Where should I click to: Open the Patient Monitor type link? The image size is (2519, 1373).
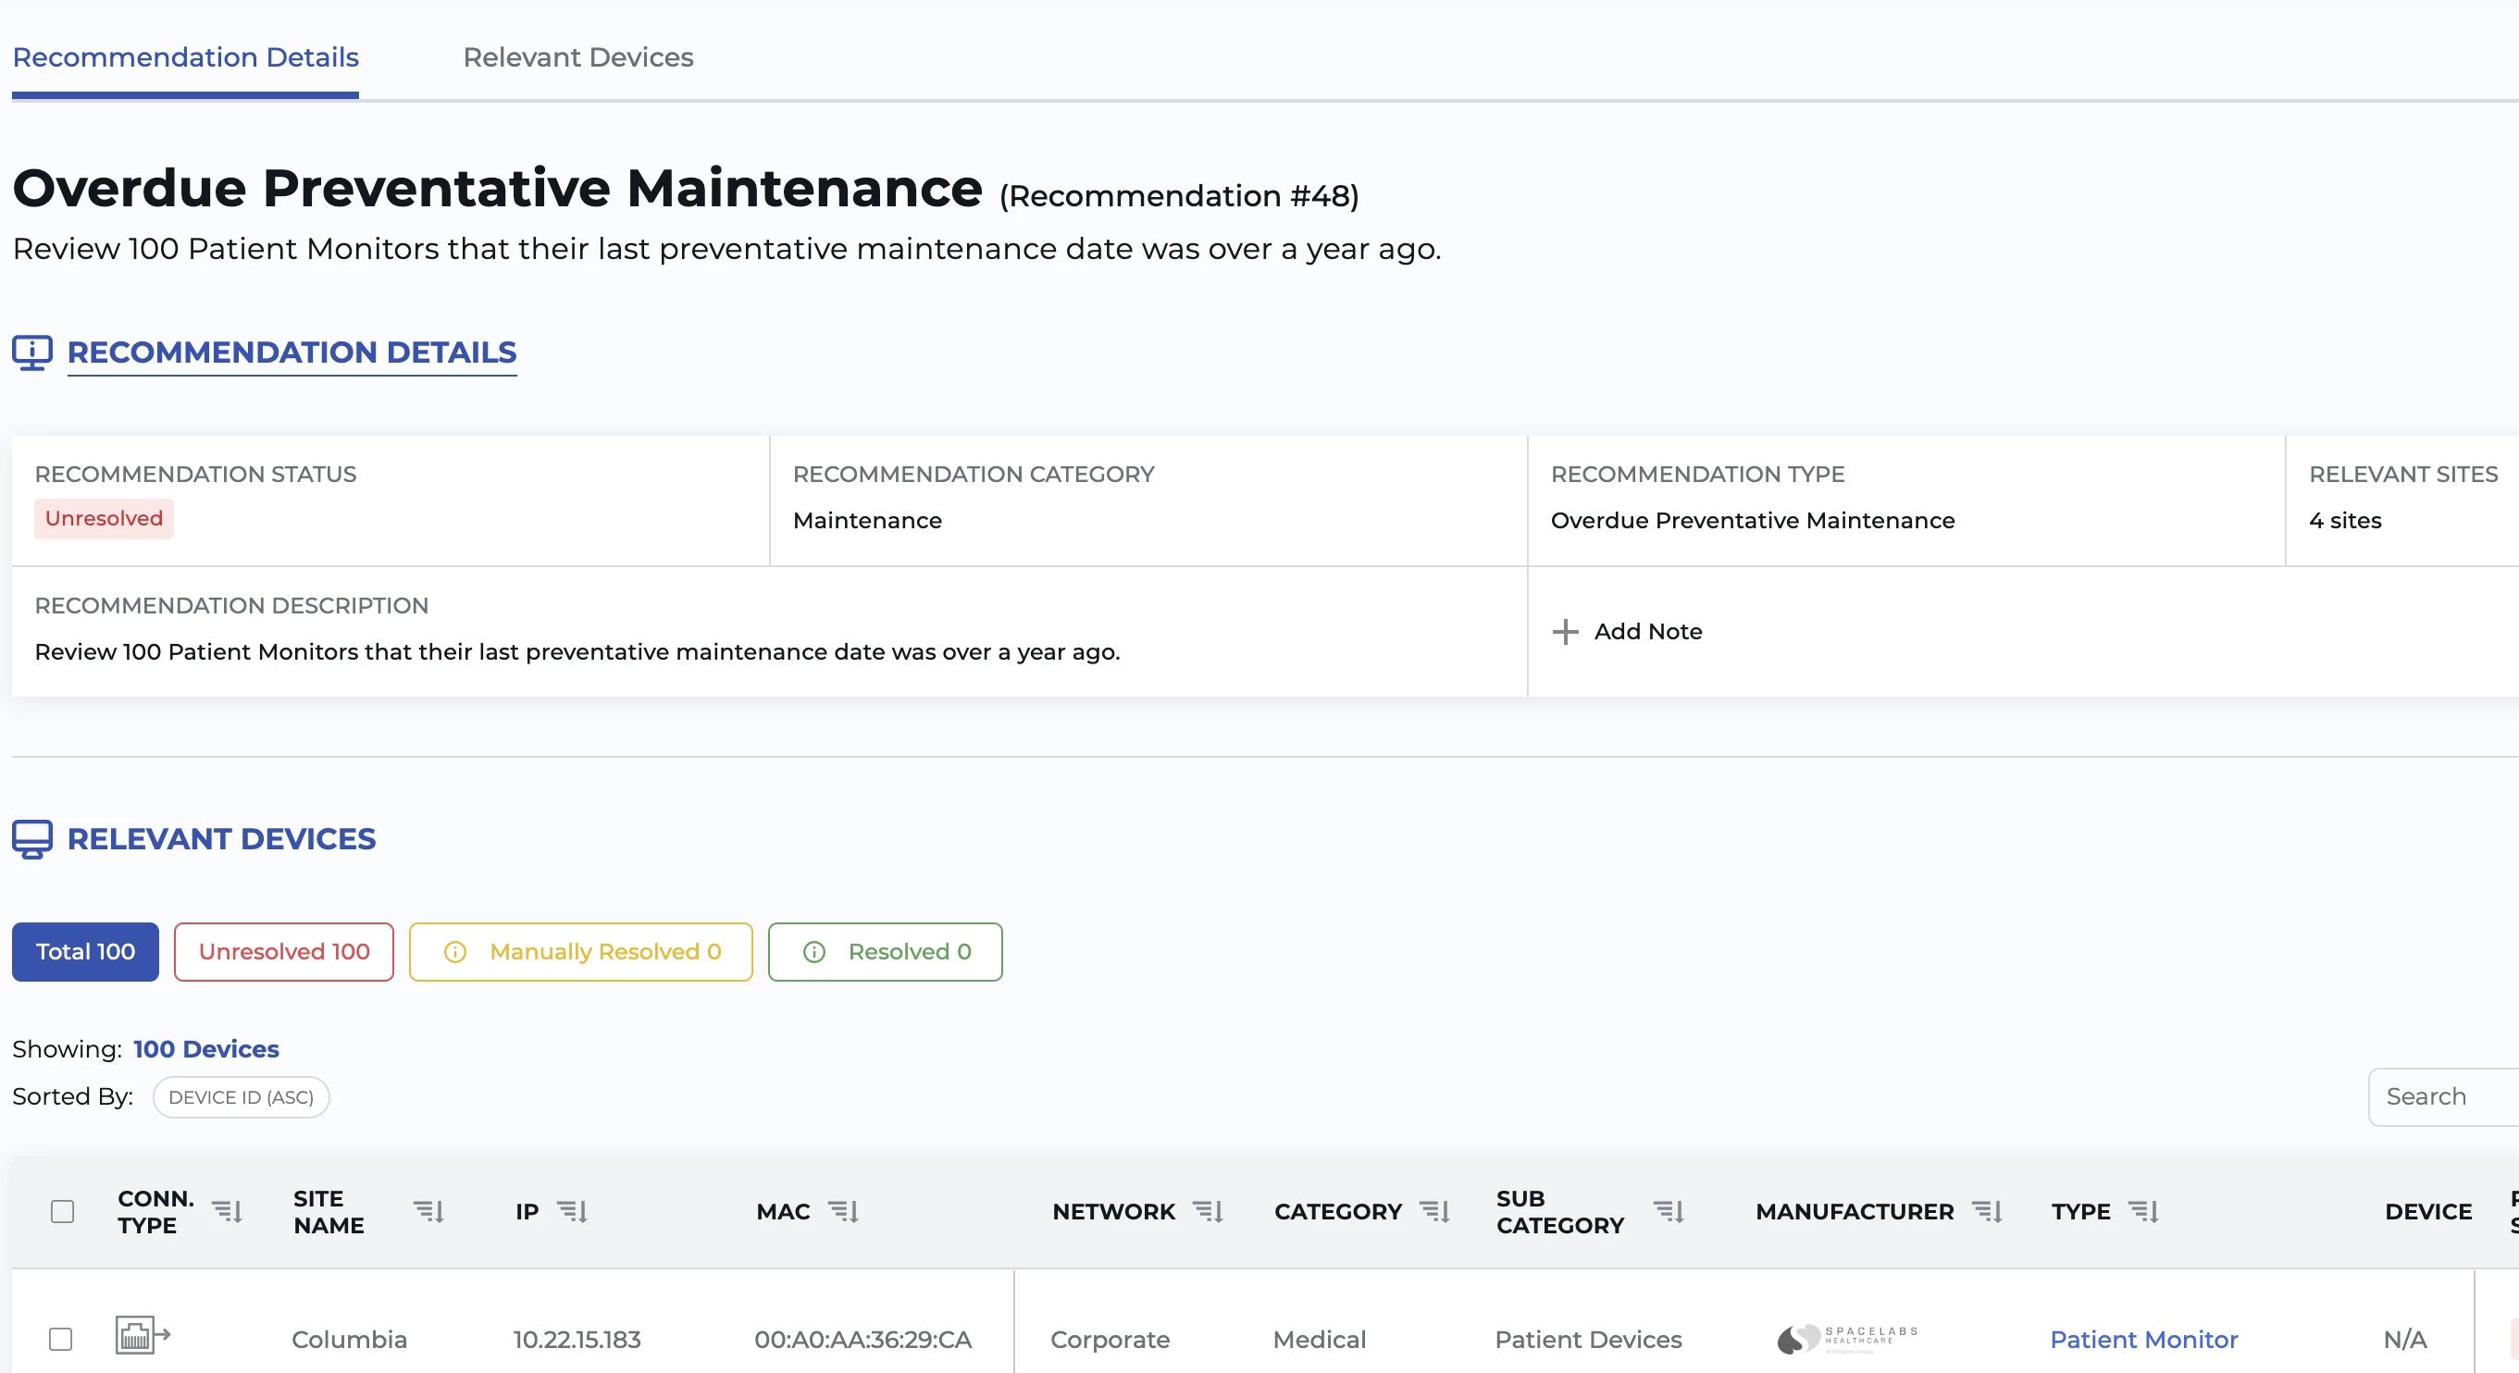pos(2143,1339)
